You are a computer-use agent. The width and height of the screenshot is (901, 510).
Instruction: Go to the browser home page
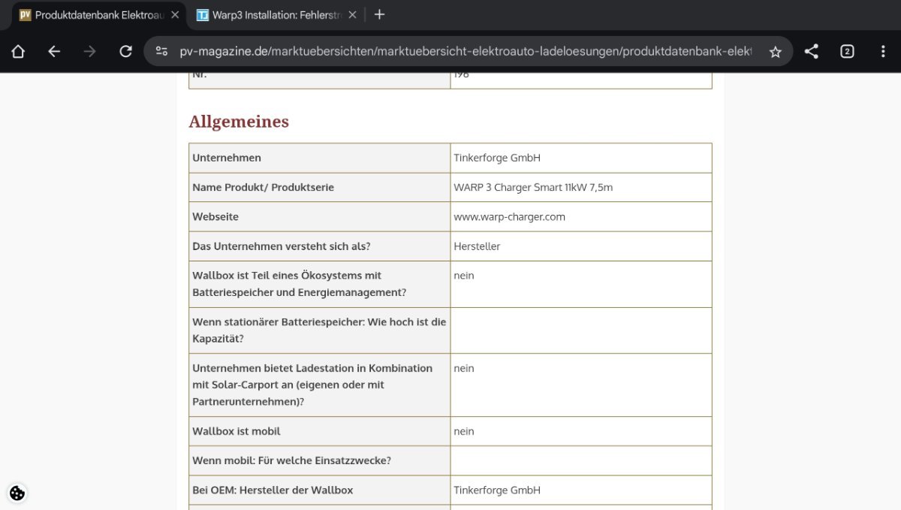coord(18,51)
